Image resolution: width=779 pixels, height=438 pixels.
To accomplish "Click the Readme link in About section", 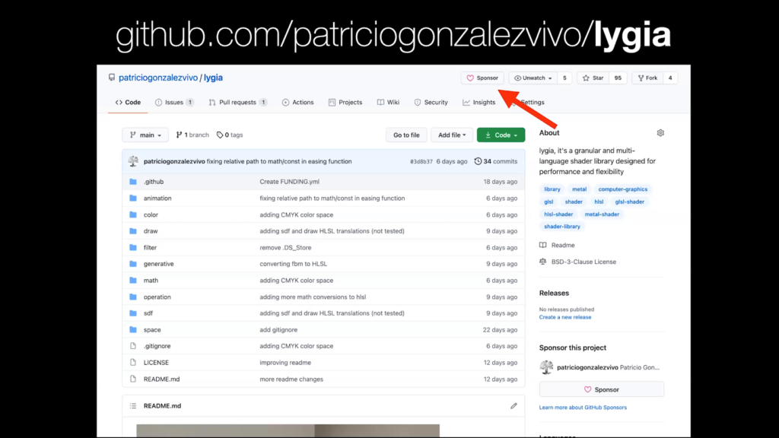I will pos(563,246).
